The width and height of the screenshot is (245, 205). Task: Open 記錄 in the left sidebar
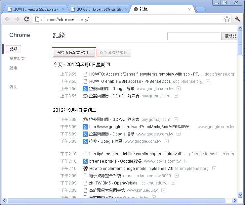pyautogui.click(x=14, y=49)
